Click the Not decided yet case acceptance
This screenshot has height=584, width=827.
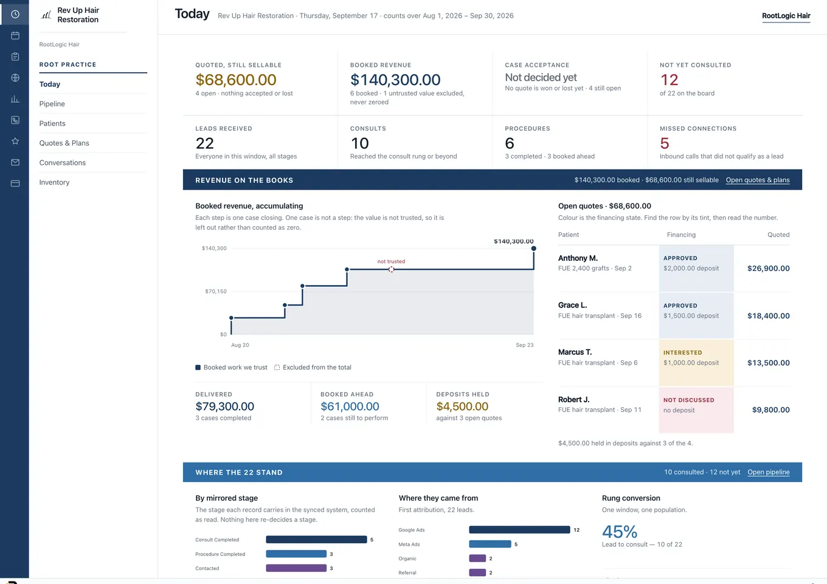pyautogui.click(x=541, y=78)
